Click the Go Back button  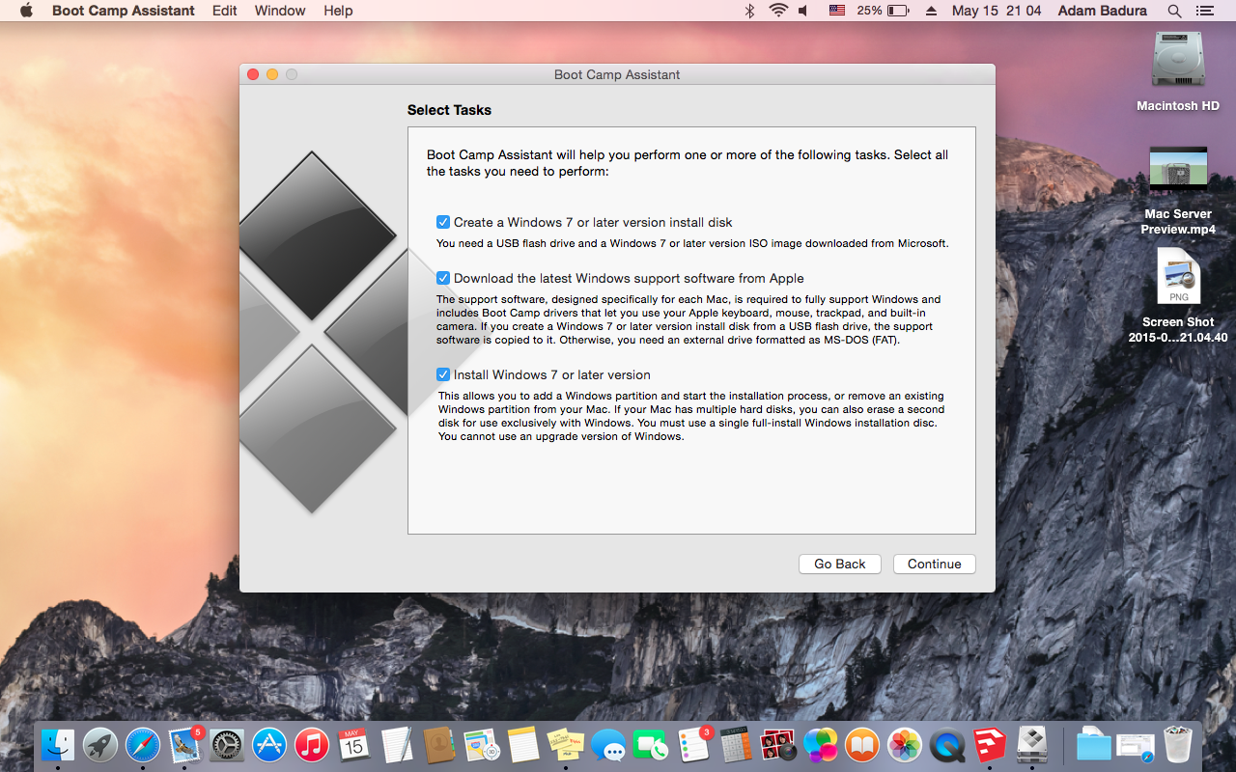click(x=839, y=564)
